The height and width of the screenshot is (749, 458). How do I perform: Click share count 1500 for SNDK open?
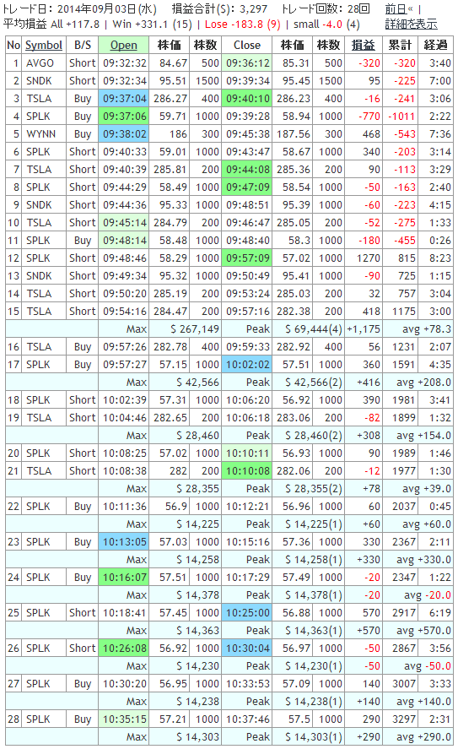[x=207, y=81]
